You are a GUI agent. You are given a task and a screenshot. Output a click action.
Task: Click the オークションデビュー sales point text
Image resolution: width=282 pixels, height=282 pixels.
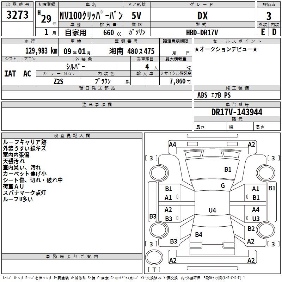click(226, 49)
